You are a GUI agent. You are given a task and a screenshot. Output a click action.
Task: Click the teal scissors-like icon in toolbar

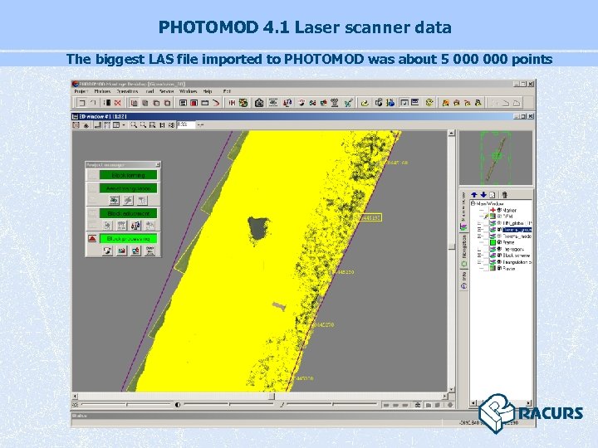(x=348, y=103)
